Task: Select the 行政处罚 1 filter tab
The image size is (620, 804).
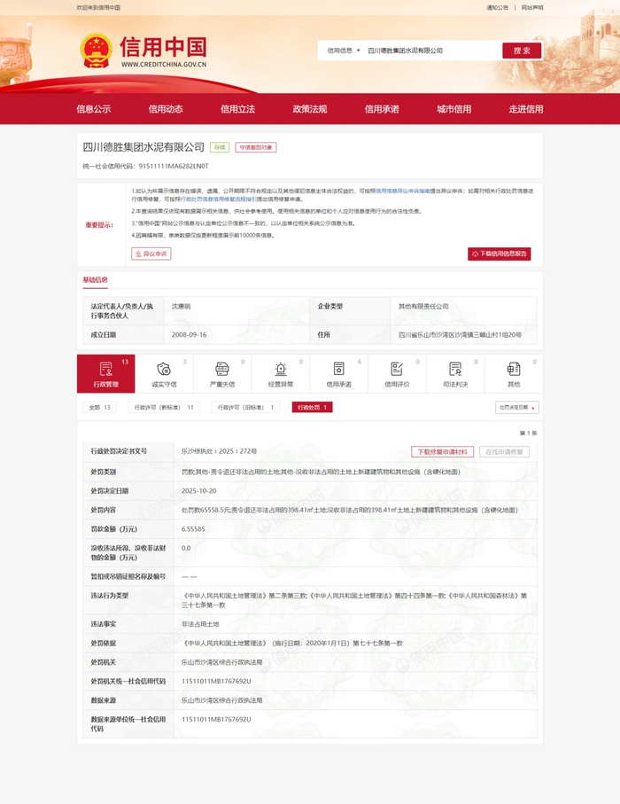Action: pos(312,407)
